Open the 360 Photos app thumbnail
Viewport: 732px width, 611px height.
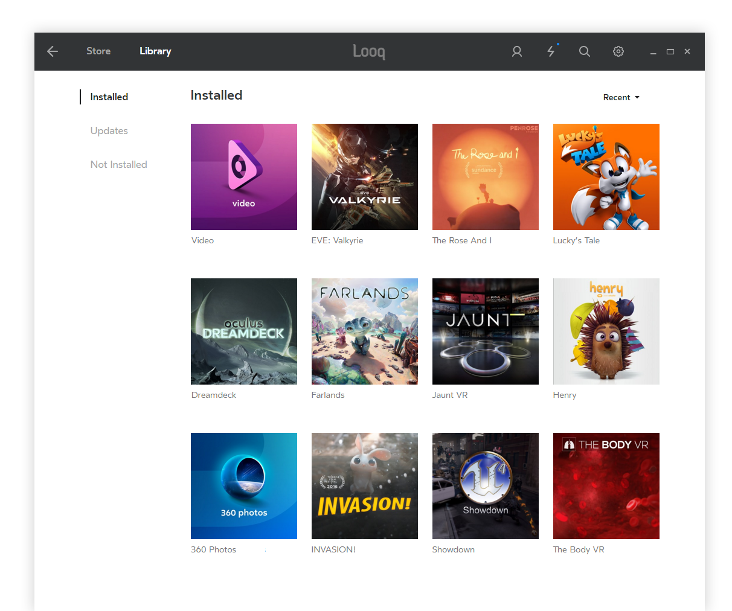click(x=244, y=486)
